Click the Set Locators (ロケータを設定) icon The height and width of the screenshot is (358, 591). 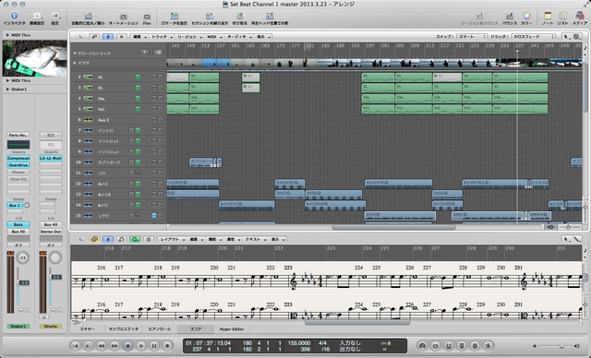(175, 17)
